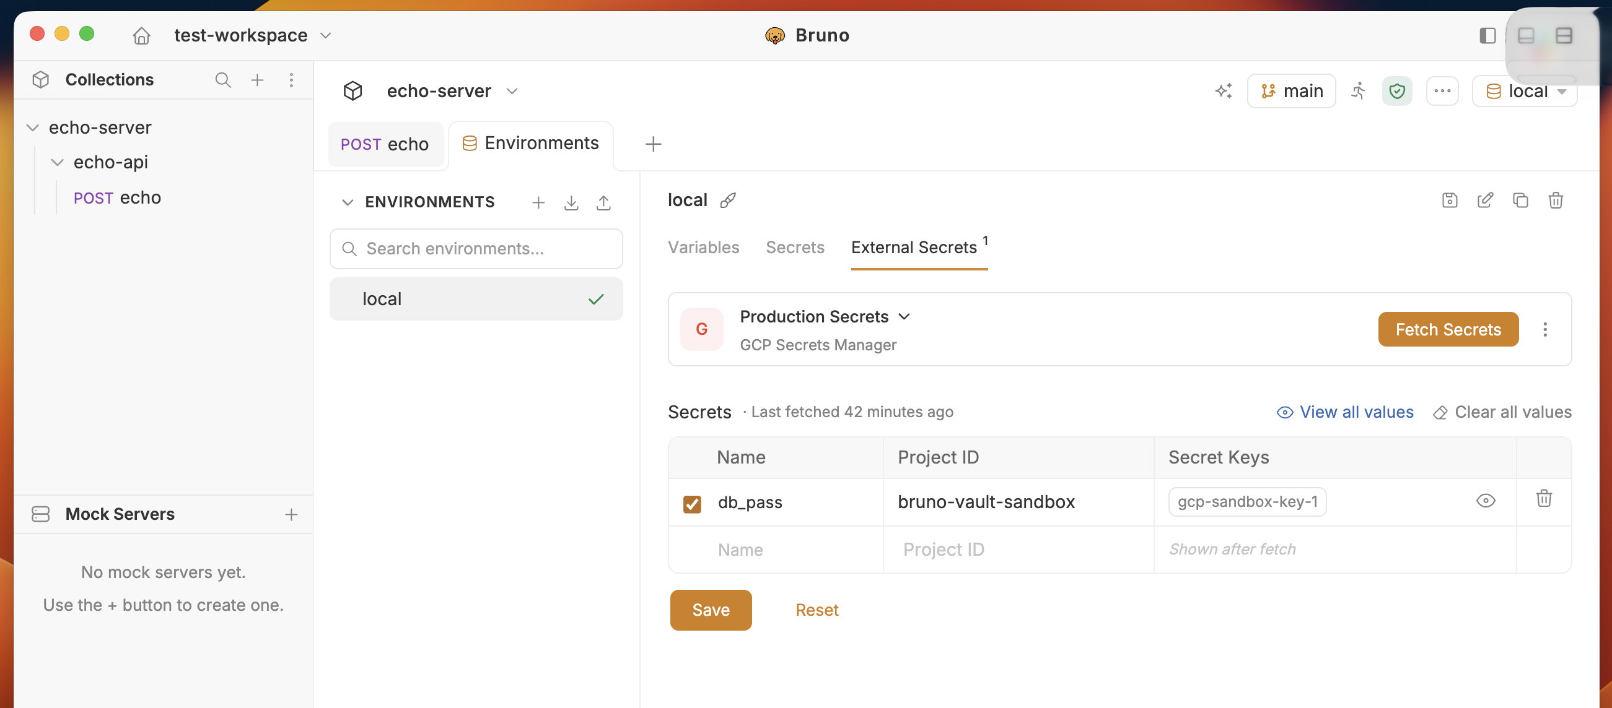Viewport: 1612px width, 708px height.
Task: Save the environment using the disk icon
Action: click(x=1450, y=201)
